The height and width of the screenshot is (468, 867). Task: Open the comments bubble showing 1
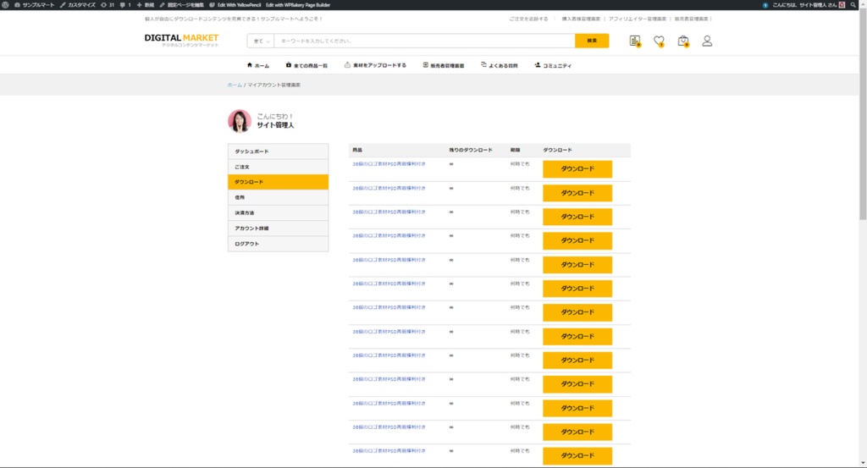pos(125,5)
